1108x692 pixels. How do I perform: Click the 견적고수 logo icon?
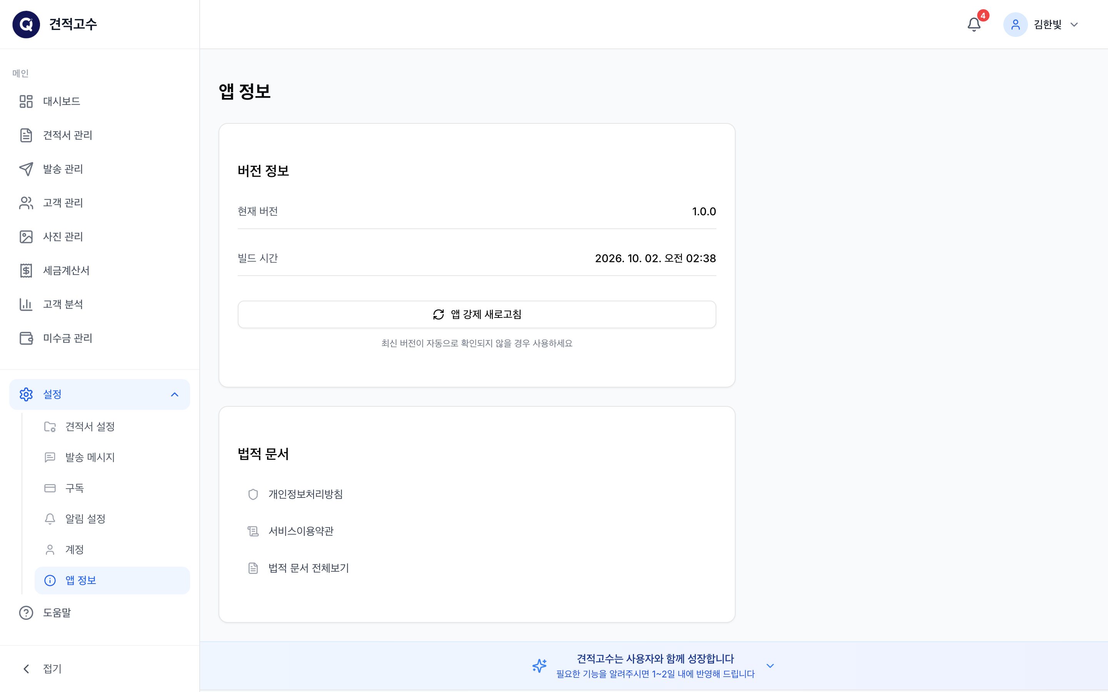26,24
